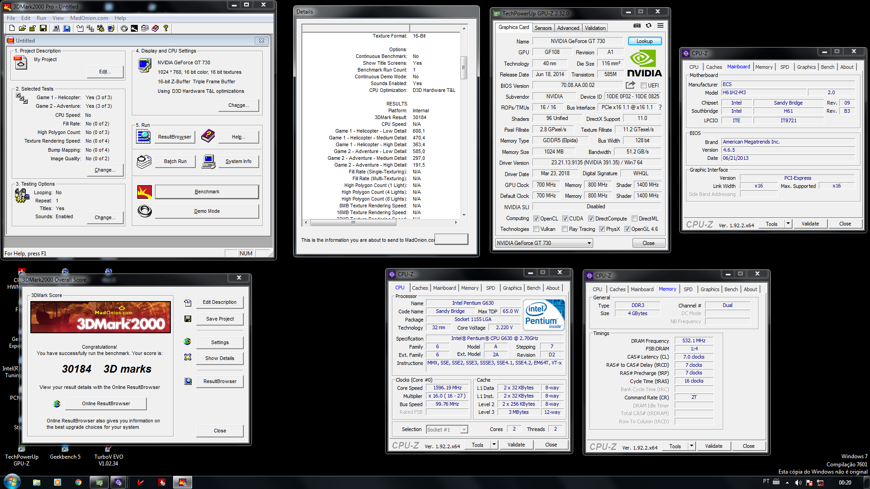Toggle the OpenGL 4.6 checkbox in GPU-Z

(x=627, y=229)
